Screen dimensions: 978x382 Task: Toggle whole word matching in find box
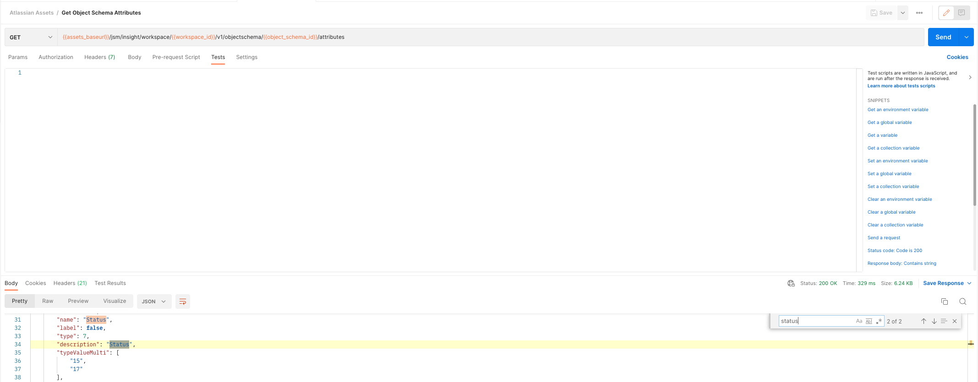(869, 321)
